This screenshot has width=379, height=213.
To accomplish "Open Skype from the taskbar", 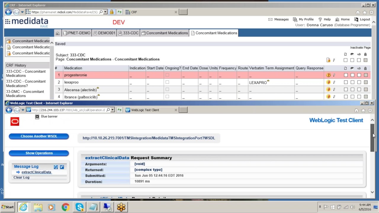I will click(x=79, y=207).
